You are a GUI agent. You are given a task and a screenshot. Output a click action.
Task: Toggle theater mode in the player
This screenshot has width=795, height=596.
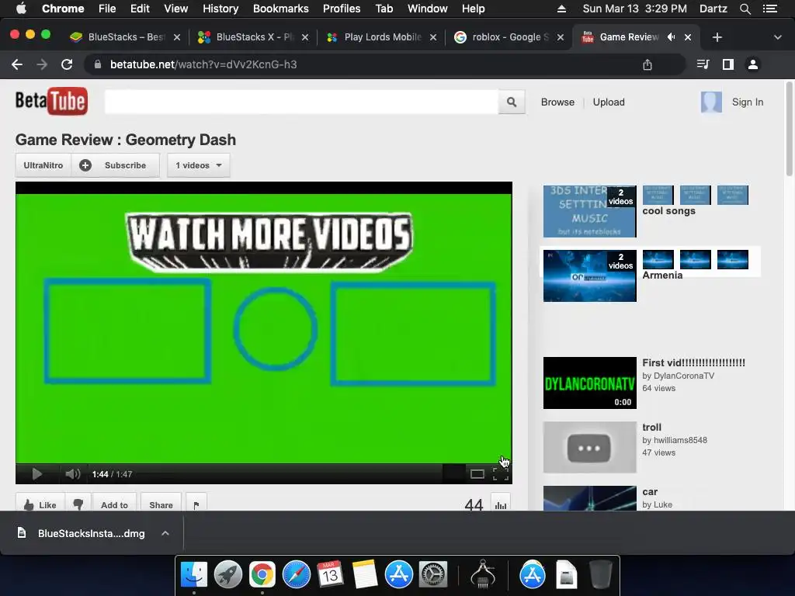pos(477,474)
